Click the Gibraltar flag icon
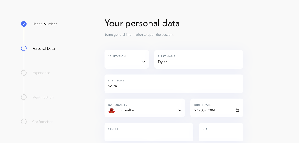Viewport: 299px width, 143px height. (x=112, y=110)
